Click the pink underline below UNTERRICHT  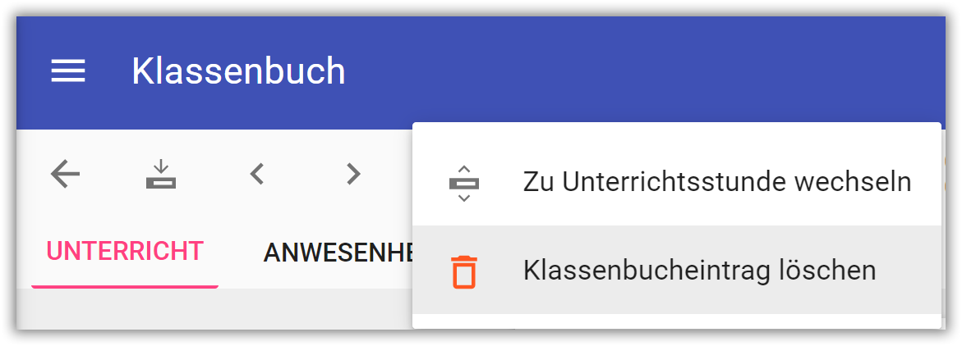coord(125,286)
